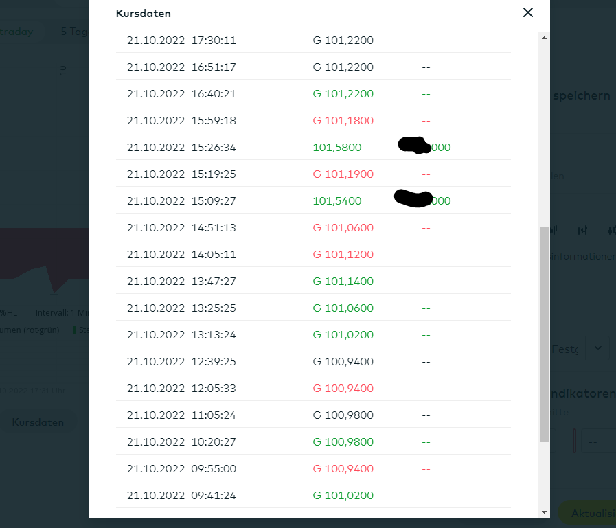
Task: Click red price G 101,1200
Action: click(343, 254)
